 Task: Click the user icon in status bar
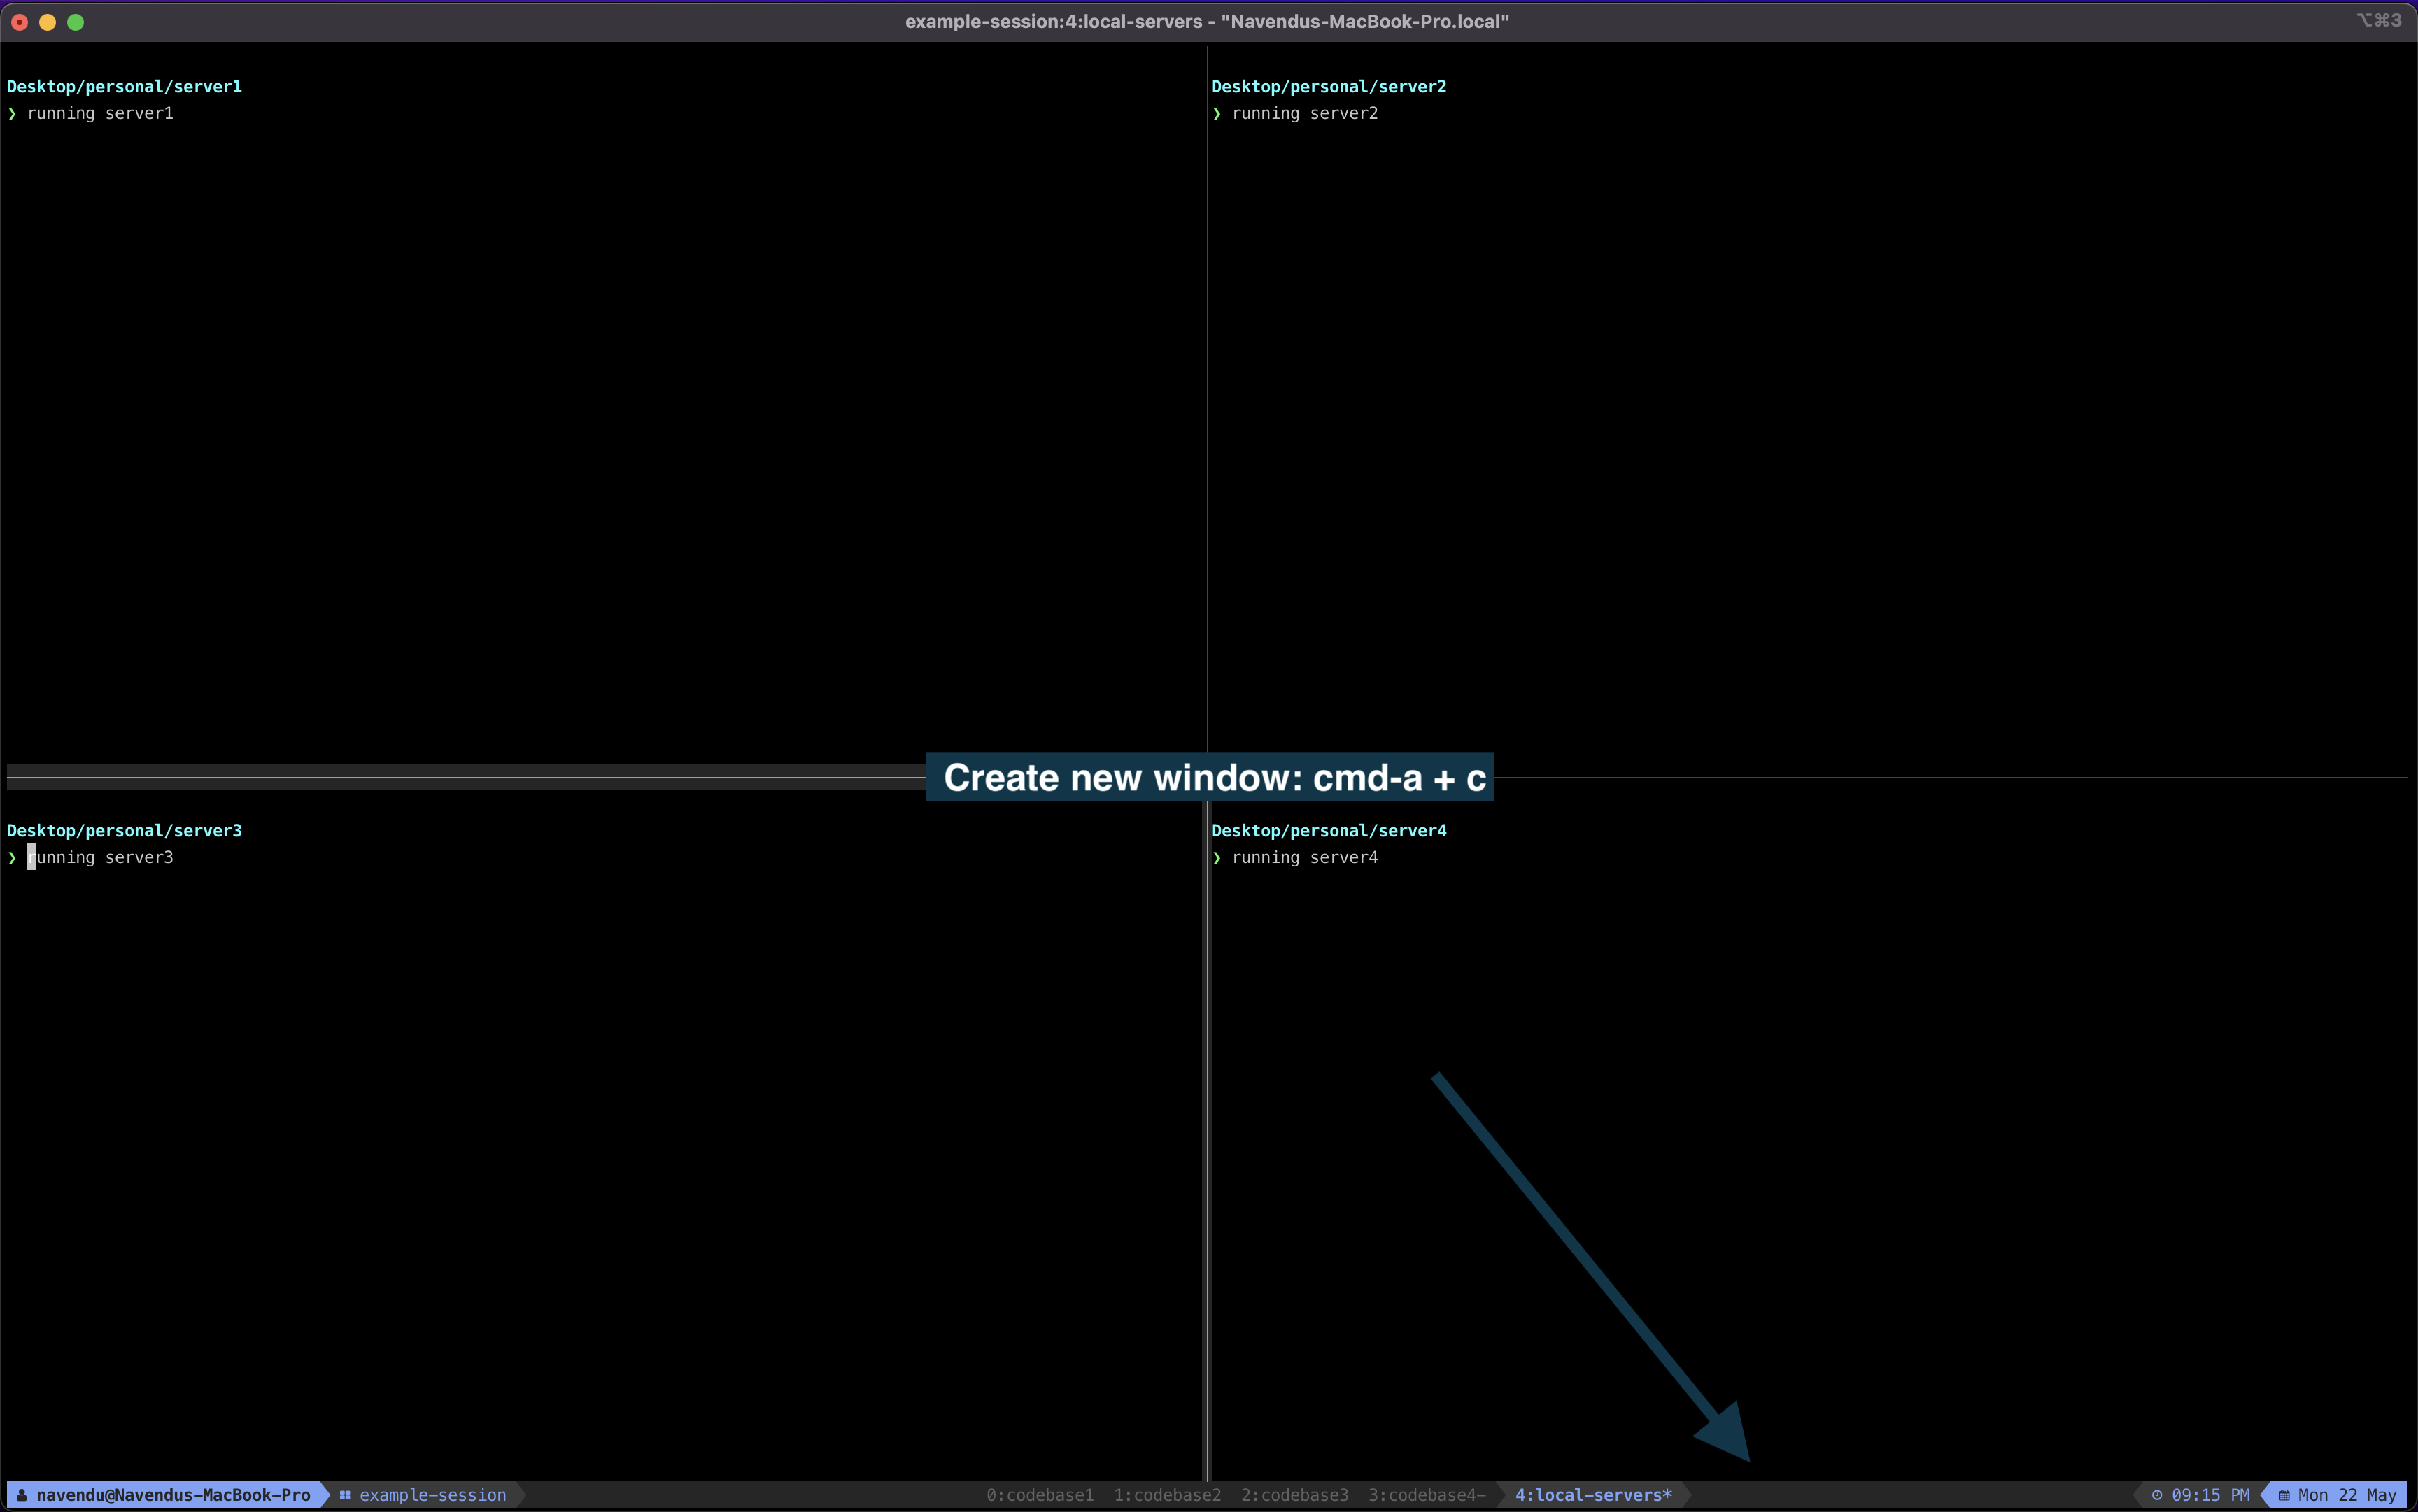click(22, 1495)
